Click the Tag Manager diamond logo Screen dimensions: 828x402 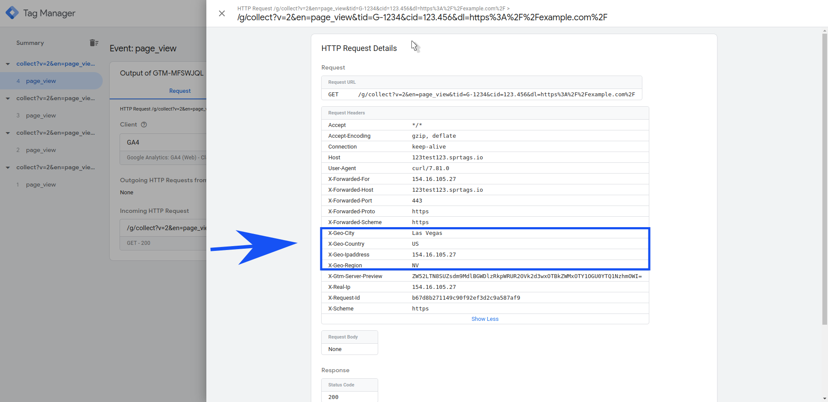coord(12,13)
